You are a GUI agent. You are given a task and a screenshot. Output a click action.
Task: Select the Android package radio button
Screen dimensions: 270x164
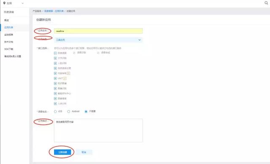click(68, 111)
